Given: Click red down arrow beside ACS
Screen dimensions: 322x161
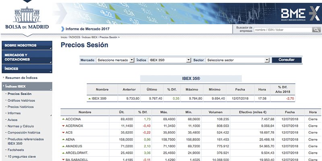Looking at the screenshot, I should 63,133.
